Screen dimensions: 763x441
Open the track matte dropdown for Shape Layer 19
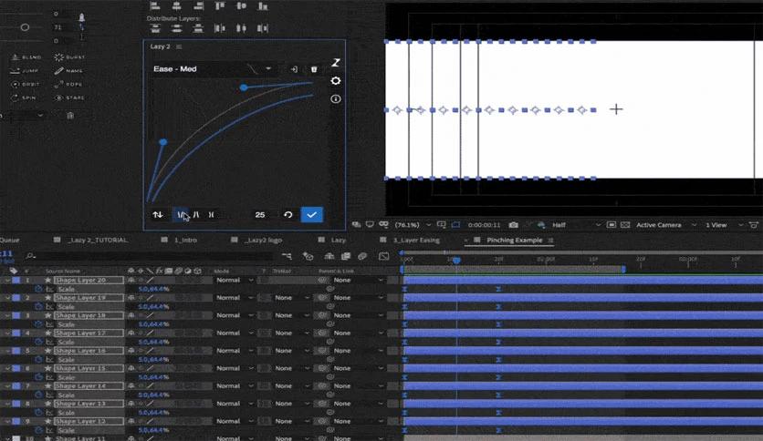tap(291, 298)
